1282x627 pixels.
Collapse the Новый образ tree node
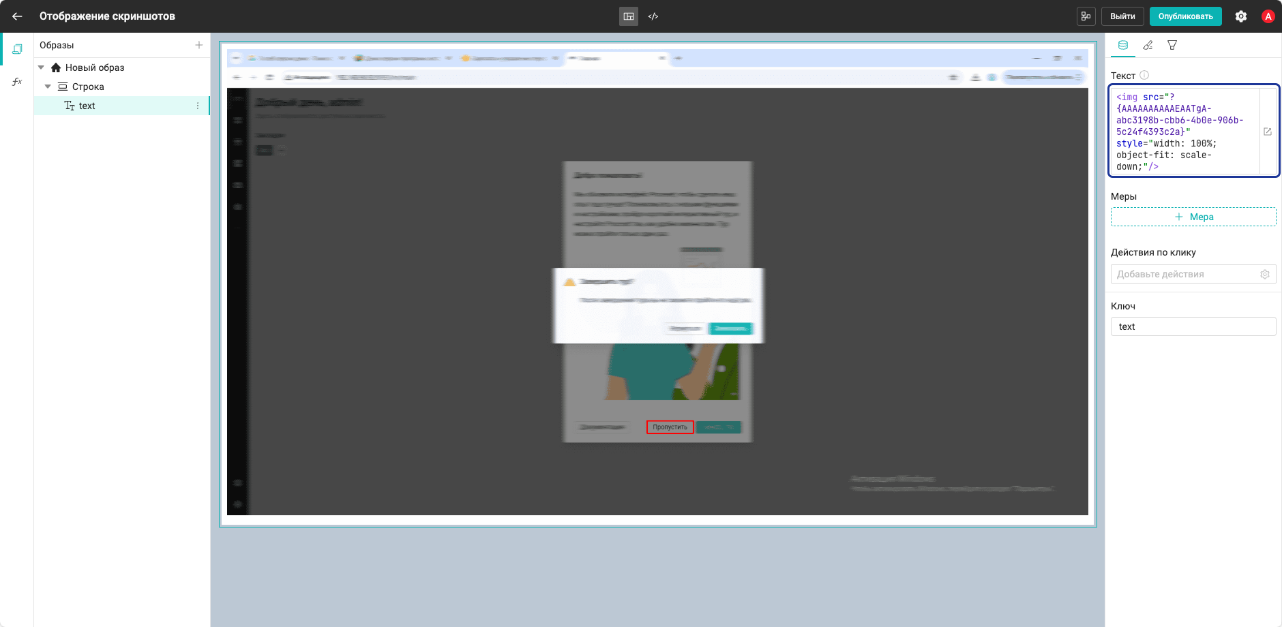(x=41, y=67)
